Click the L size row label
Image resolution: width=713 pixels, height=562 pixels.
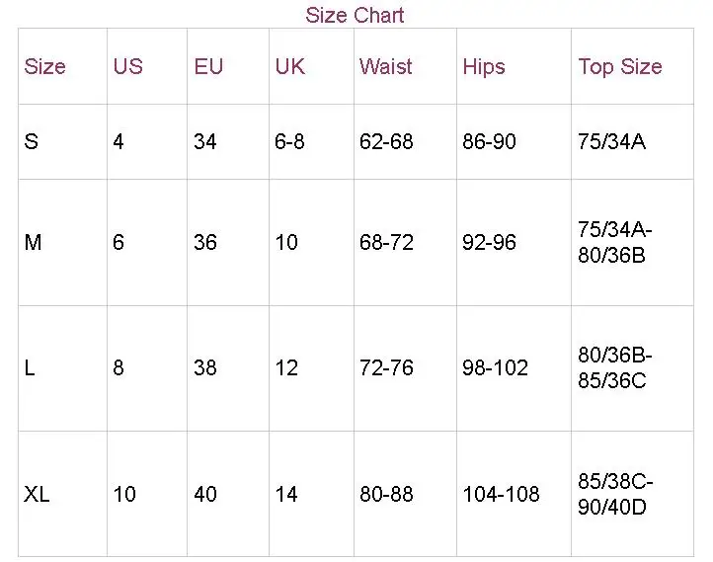[x=30, y=367]
